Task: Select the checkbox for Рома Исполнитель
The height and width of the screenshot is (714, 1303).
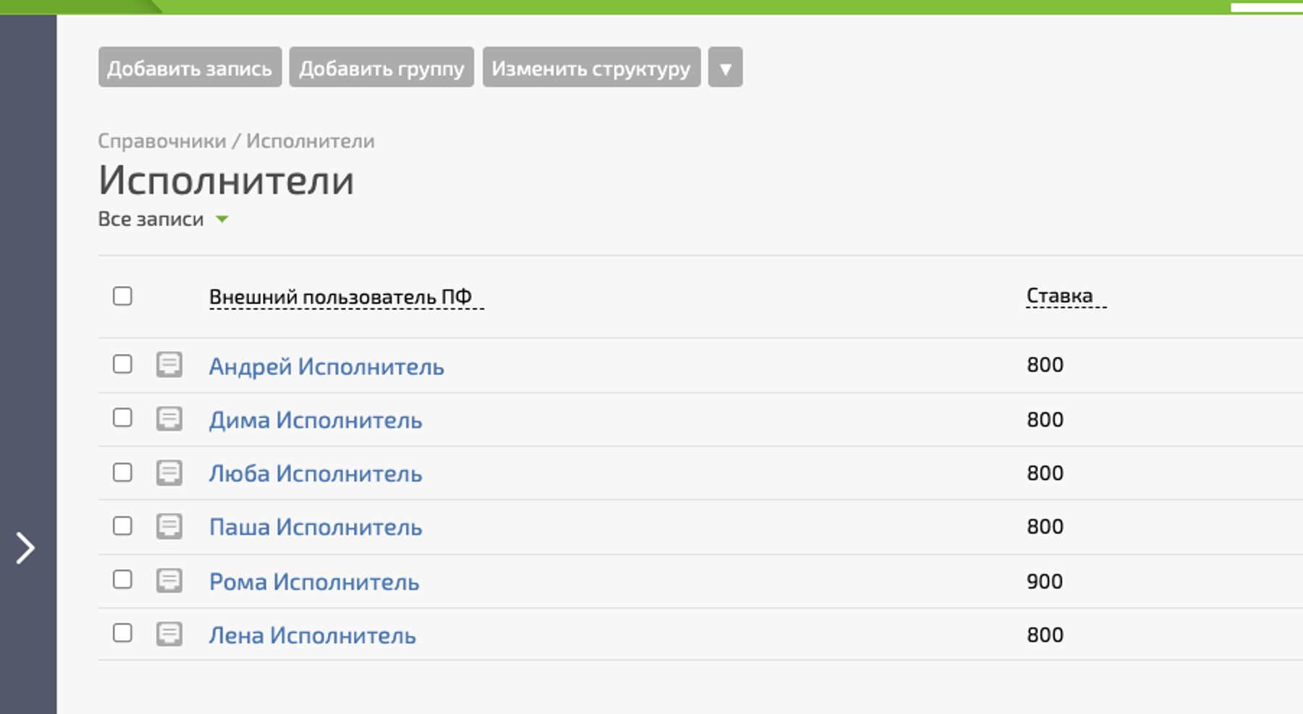Action: point(122,579)
